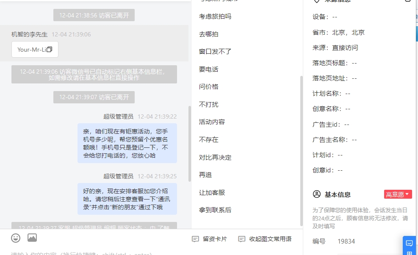Click the 基本信息 section heading

(338, 194)
